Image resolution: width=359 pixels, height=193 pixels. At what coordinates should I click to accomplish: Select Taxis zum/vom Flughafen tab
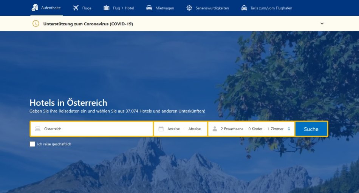click(x=267, y=8)
